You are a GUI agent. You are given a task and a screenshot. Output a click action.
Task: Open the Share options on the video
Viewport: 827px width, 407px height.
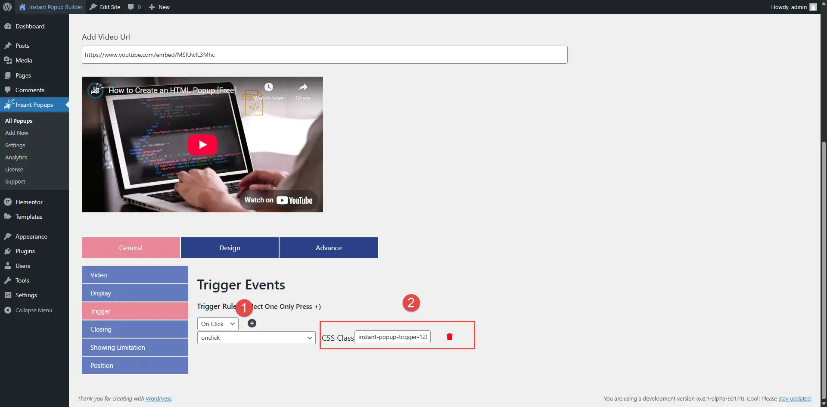(303, 87)
